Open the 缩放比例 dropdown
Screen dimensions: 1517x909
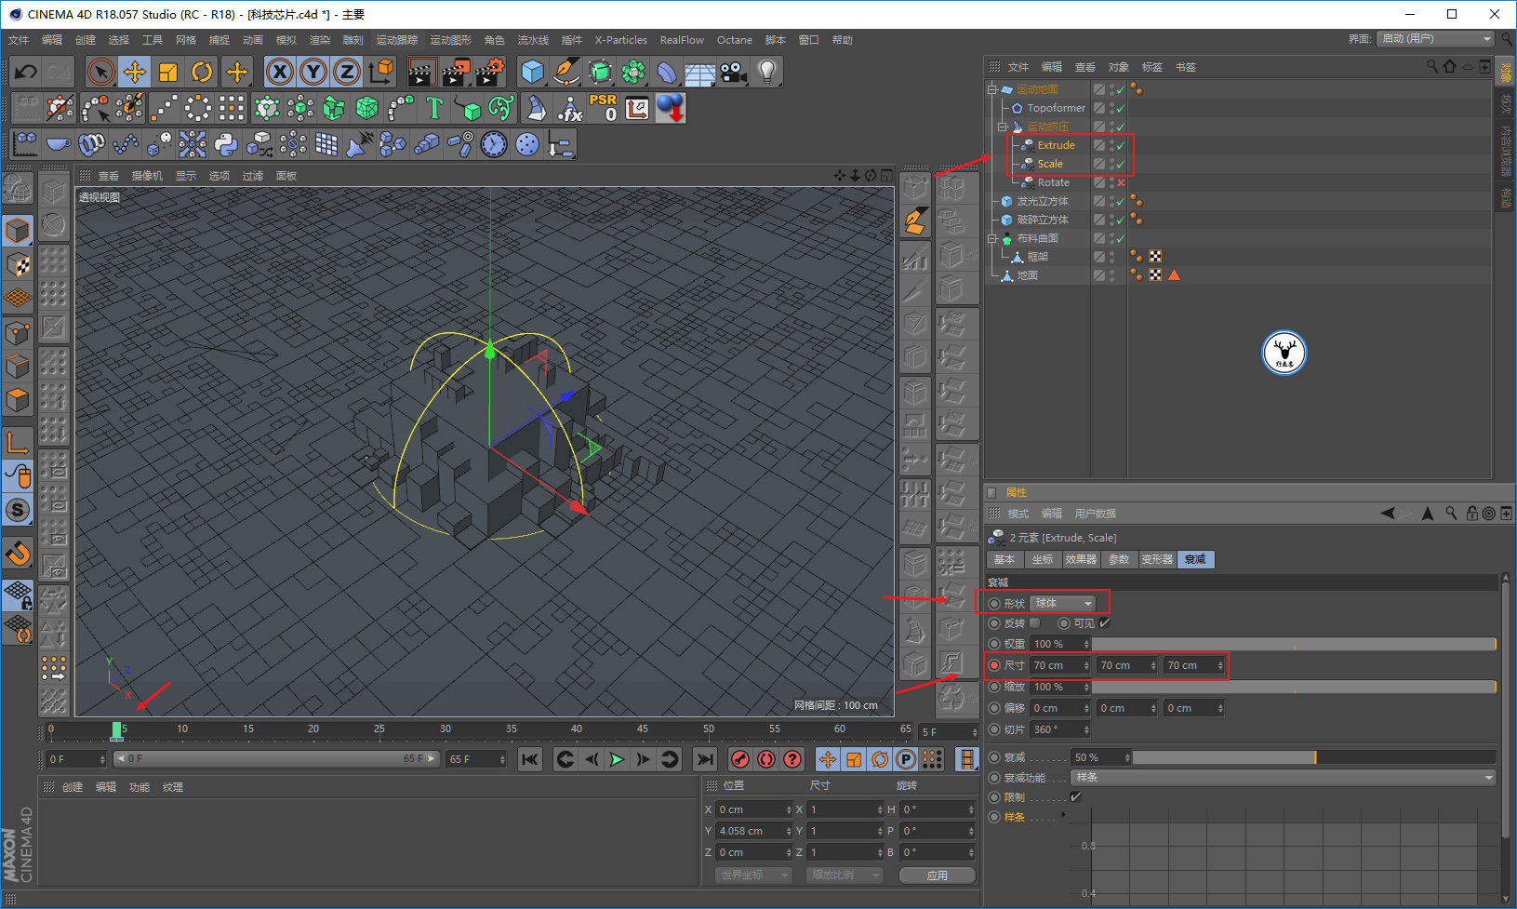844,875
